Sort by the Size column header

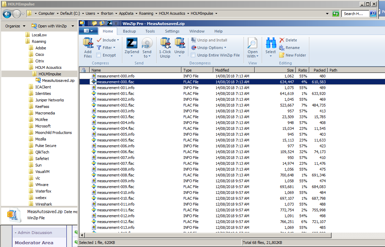(275, 70)
